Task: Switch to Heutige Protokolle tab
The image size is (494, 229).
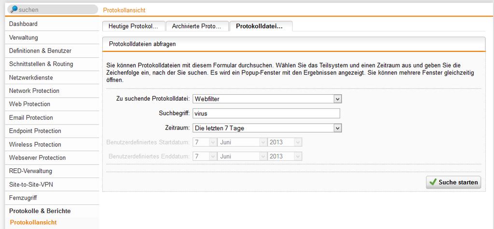Action: 133,26
